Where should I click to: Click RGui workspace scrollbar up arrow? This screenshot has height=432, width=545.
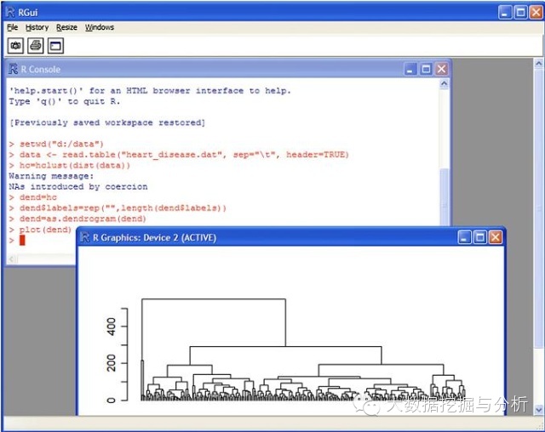click(x=539, y=64)
